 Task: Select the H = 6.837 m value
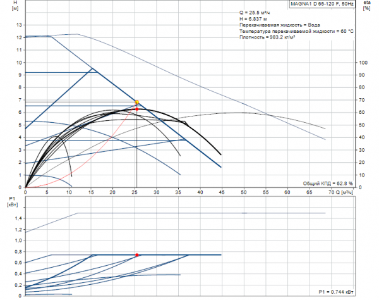(253, 19)
